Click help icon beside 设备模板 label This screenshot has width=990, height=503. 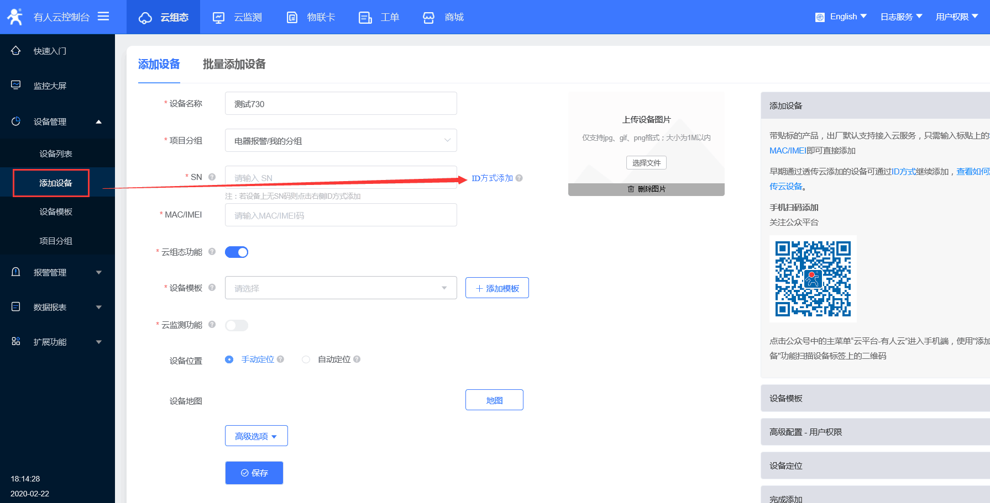coord(212,288)
